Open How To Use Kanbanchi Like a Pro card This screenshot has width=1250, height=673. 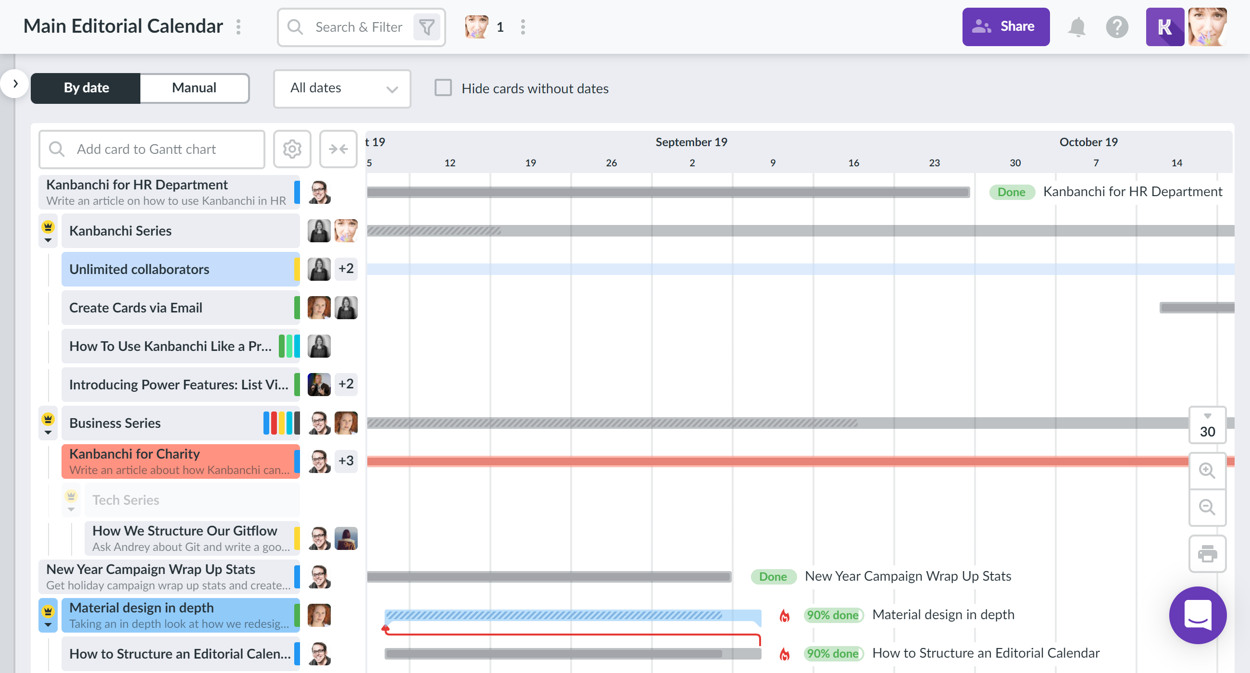pos(180,346)
